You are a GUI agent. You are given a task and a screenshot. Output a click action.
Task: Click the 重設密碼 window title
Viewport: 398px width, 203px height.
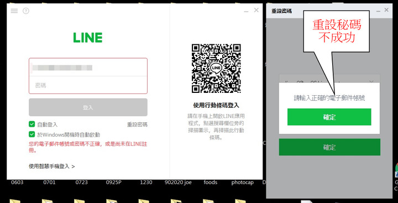(281, 11)
